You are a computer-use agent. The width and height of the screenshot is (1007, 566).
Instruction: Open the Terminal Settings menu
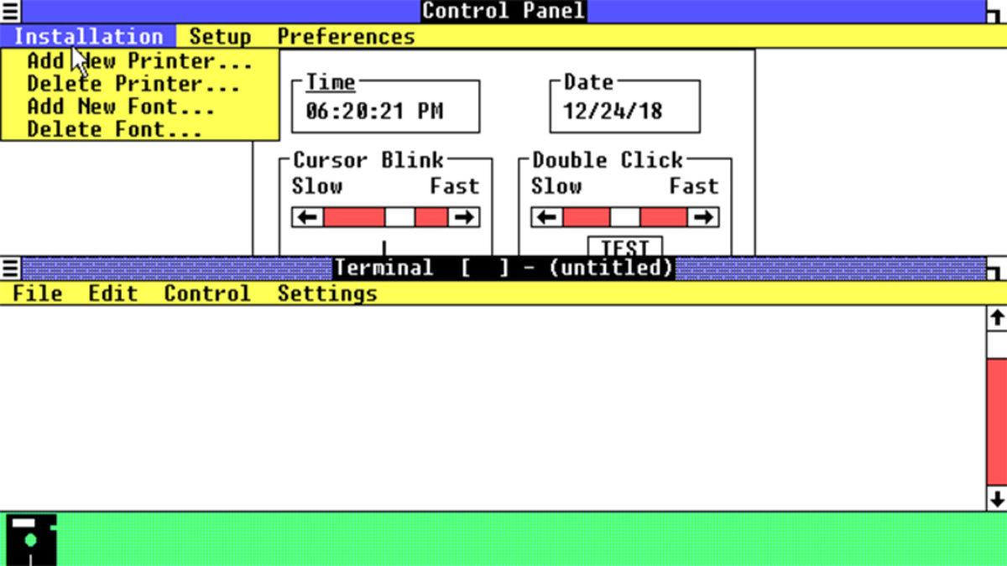click(x=326, y=293)
